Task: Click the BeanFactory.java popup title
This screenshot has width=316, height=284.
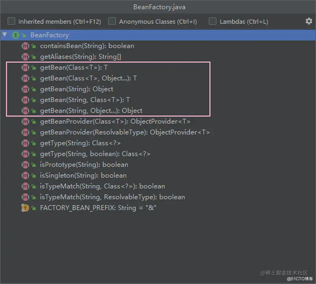Action: 159,7
